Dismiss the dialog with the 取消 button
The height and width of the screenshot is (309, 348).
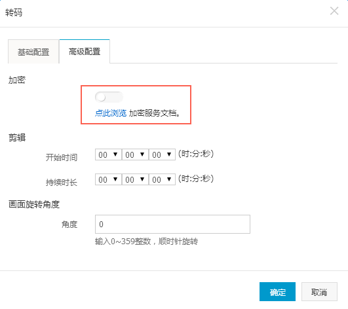[319, 292]
